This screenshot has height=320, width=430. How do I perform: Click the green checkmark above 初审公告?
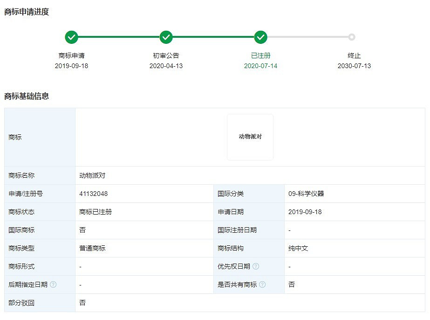[x=166, y=37]
